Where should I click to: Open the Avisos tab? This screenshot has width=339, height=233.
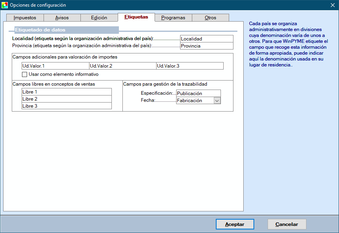coord(62,18)
